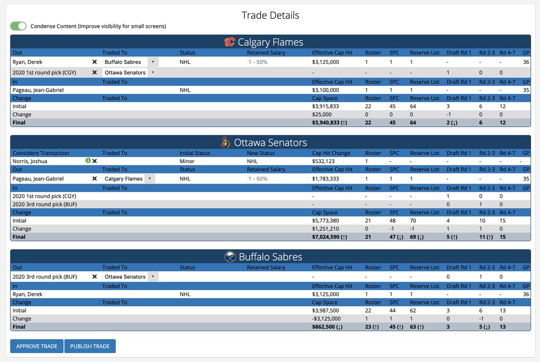Click Buffalo's cap change -$3,125,000
This screenshot has width=540, height=362.
coord(326,318)
